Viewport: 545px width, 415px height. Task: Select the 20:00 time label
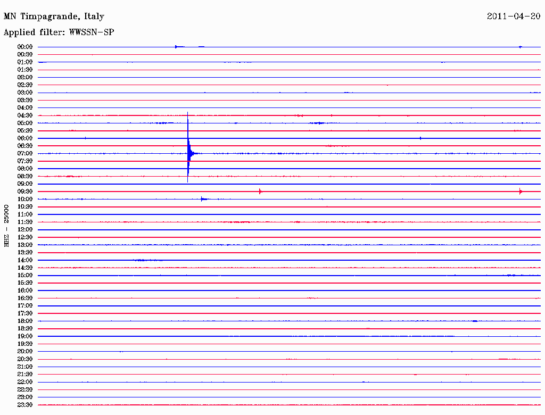click(x=25, y=352)
